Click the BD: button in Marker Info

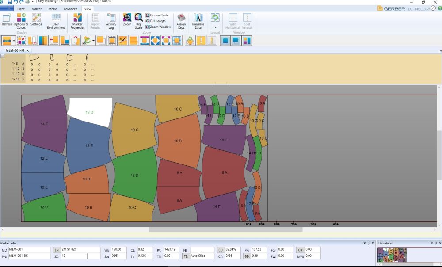(247, 256)
